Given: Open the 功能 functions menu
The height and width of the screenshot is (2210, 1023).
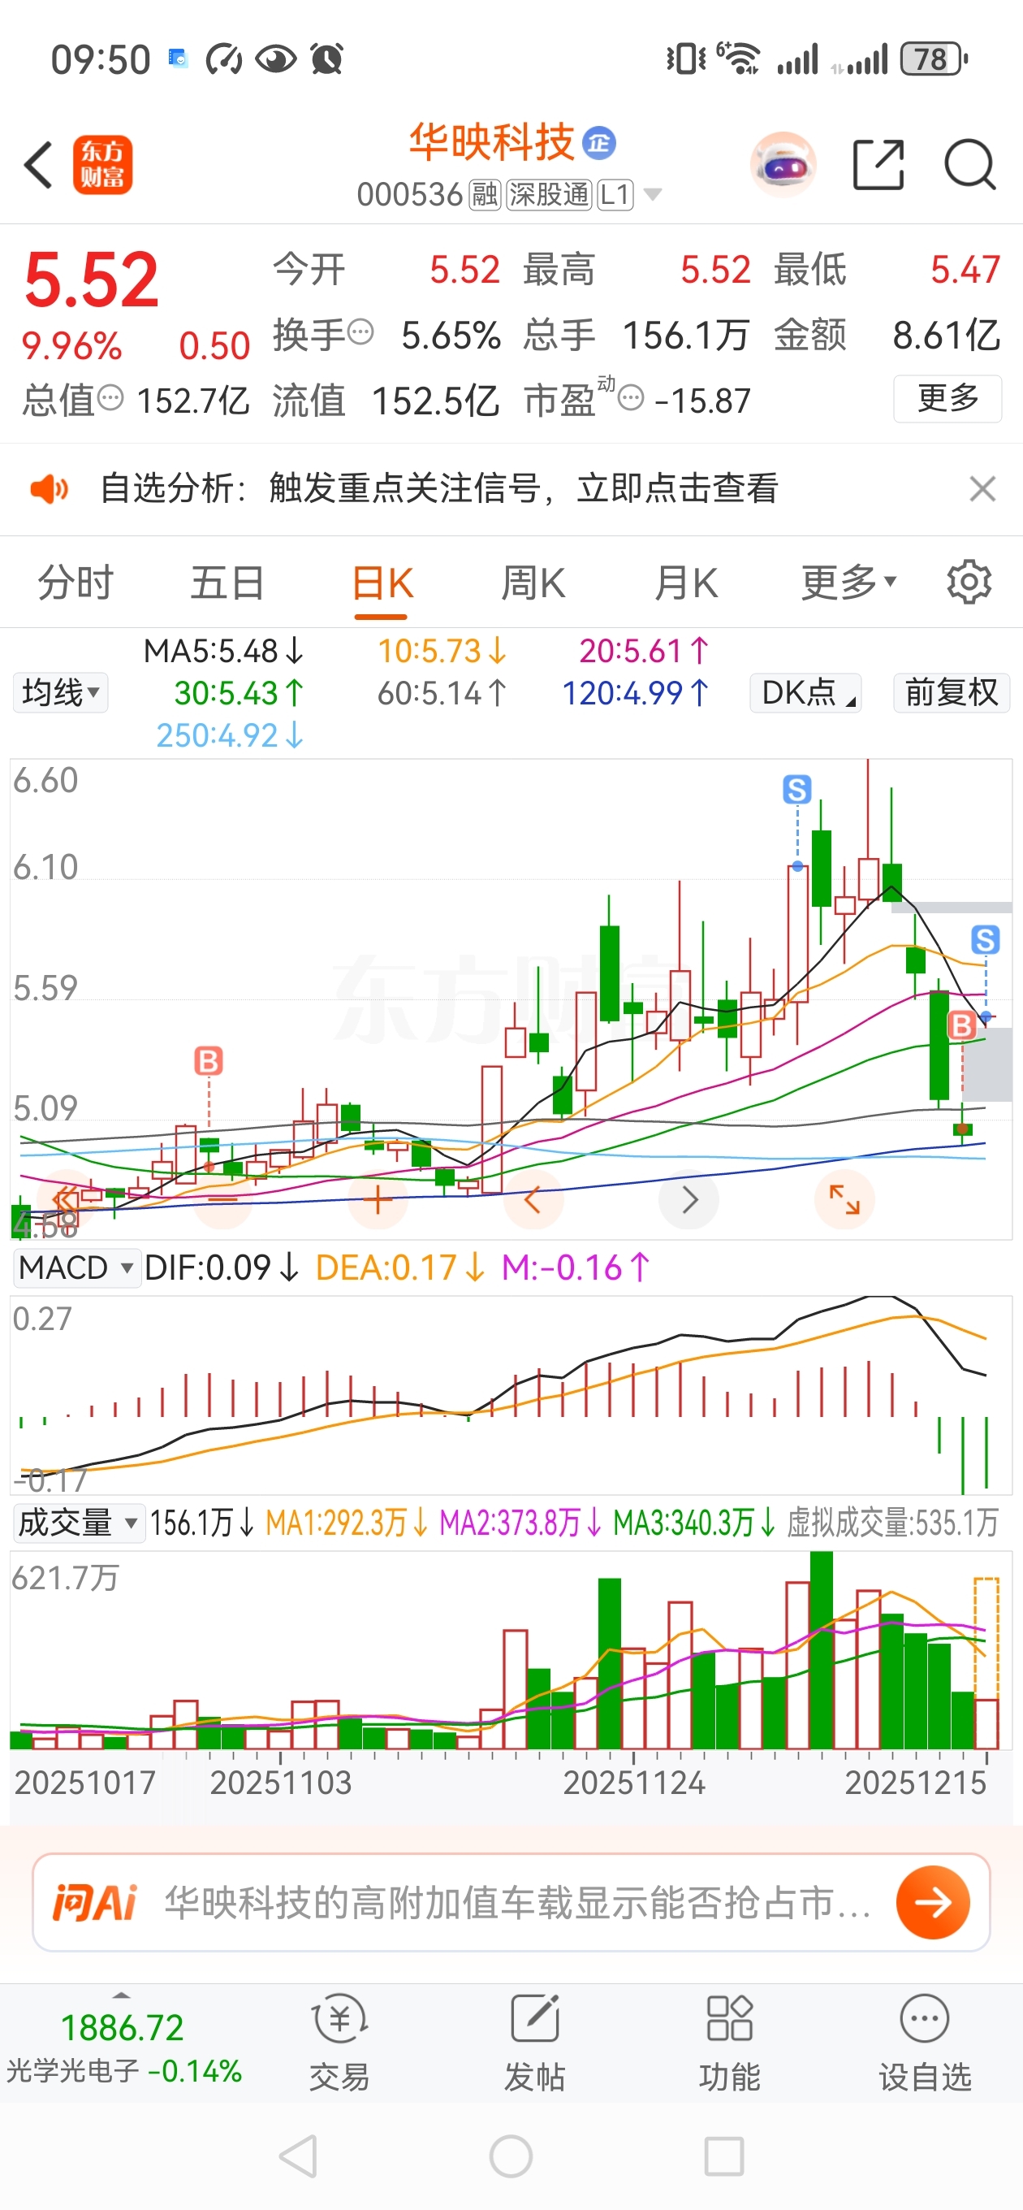Looking at the screenshot, I should coord(729,2043).
